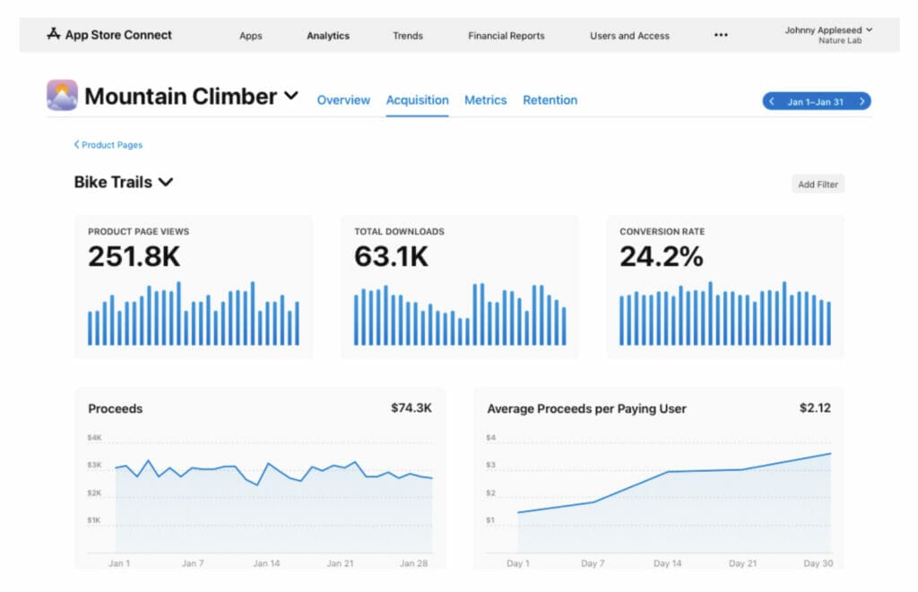Screen dimensions: 918x592
Task: Open Users and Access in the navigation
Action: (629, 36)
